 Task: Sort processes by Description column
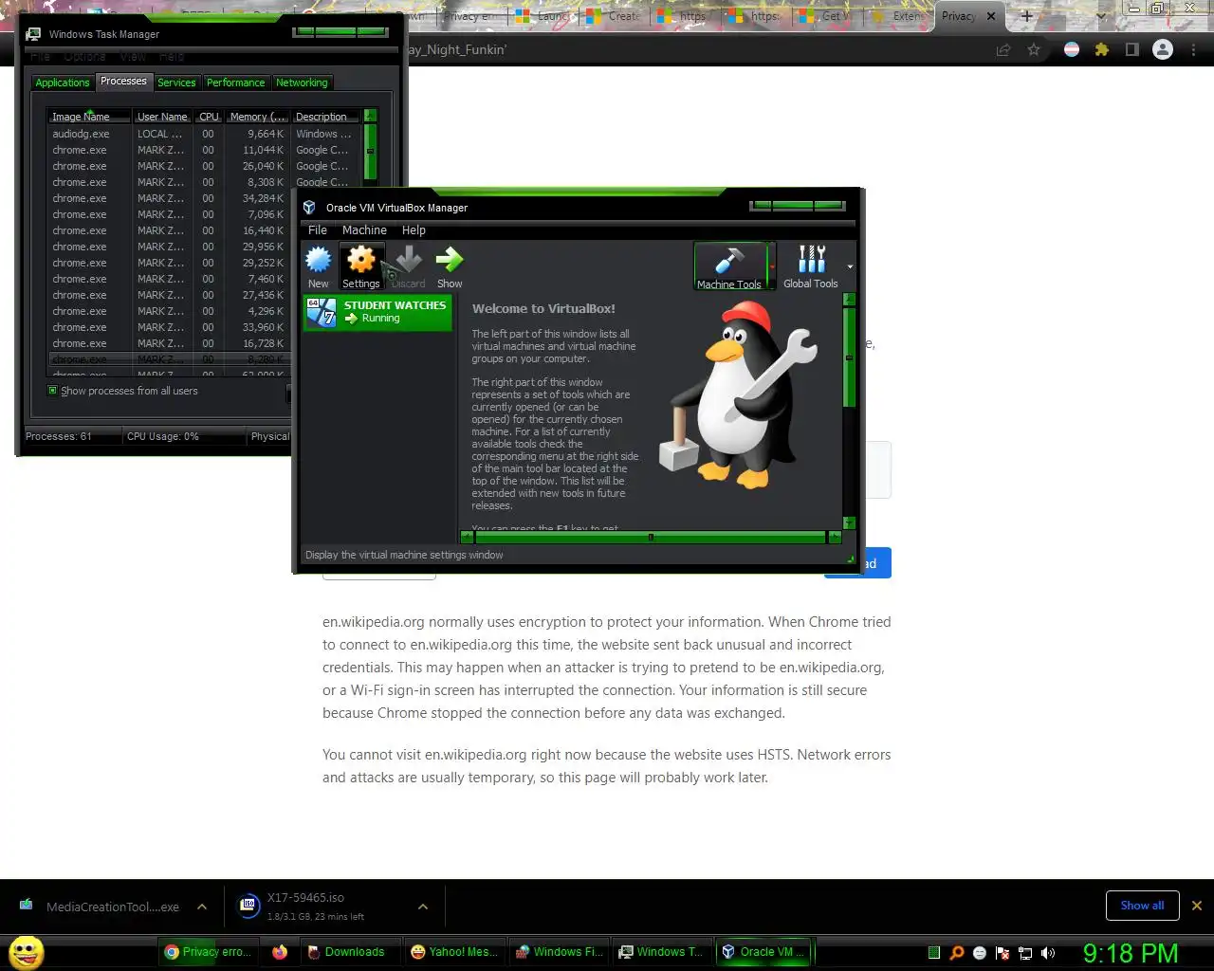[325, 117]
